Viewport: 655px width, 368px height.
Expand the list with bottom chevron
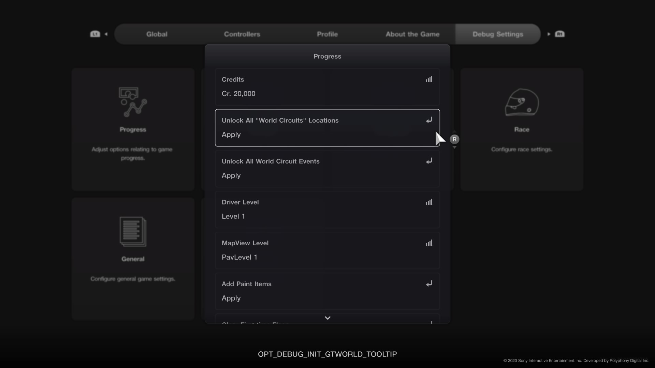(327, 318)
